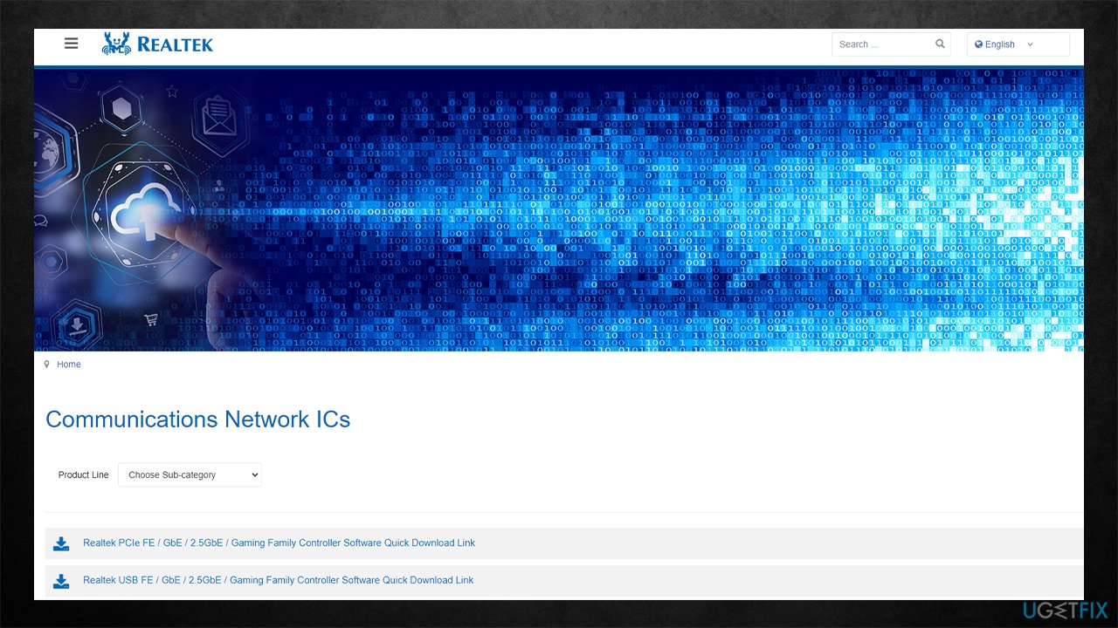Select English in the language selector
1118x628 pixels.
(999, 44)
